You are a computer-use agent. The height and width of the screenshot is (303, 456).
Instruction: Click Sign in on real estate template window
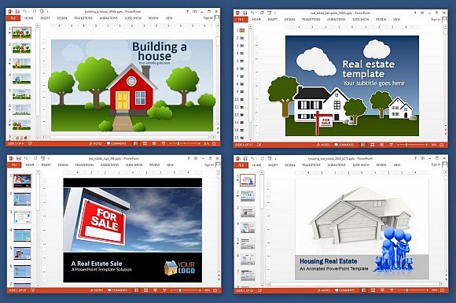(435, 19)
